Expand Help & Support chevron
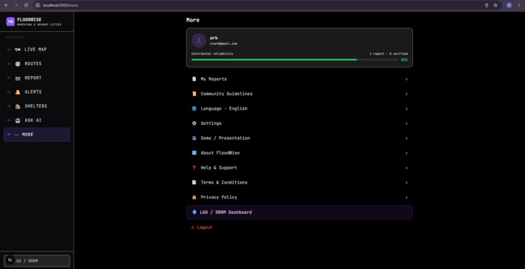525x269 pixels. point(406,168)
